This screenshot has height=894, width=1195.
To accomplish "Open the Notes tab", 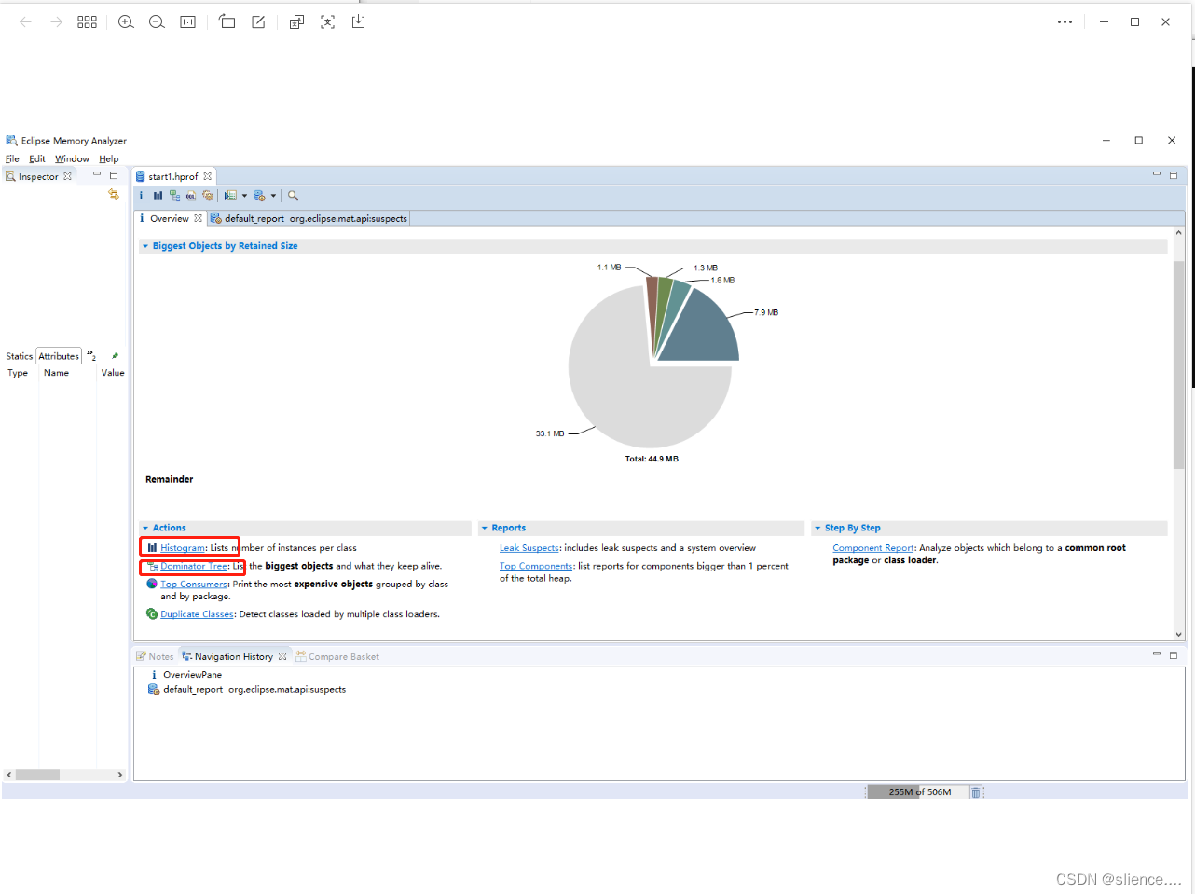I will point(155,656).
